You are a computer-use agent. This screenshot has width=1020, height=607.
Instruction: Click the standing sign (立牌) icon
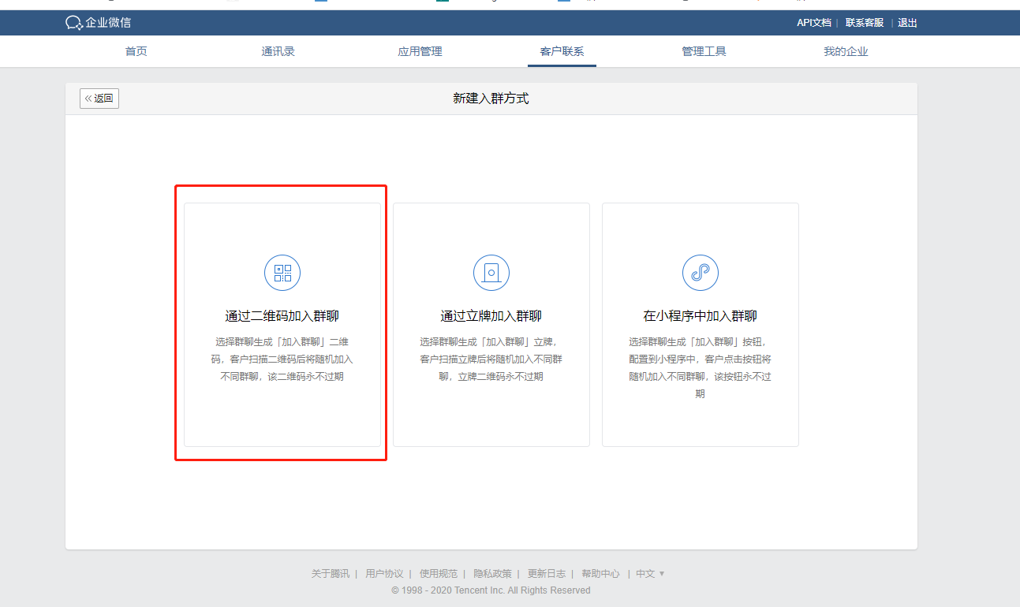pyautogui.click(x=491, y=273)
